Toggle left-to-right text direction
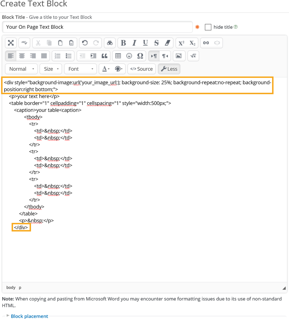 pos(154,56)
